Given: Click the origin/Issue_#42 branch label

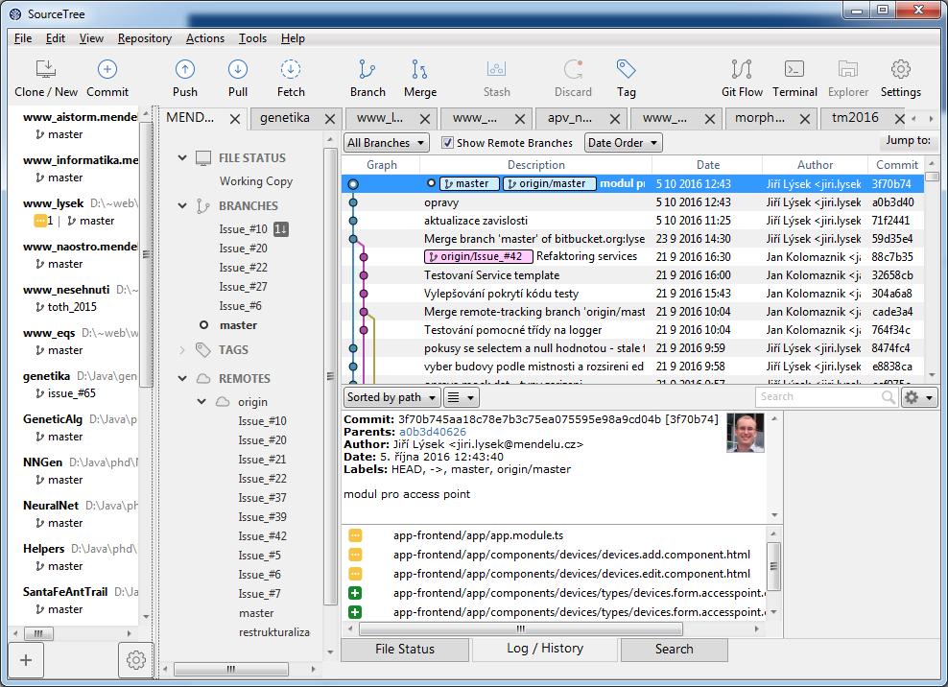Looking at the screenshot, I should point(478,256).
